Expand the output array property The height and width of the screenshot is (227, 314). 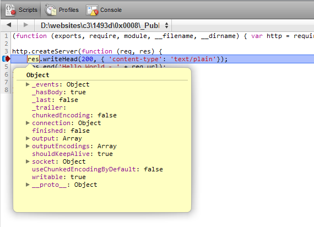pyautogui.click(x=28, y=138)
